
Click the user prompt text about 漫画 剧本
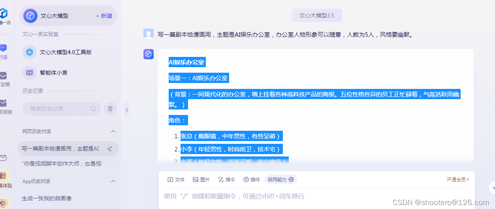[286, 34]
